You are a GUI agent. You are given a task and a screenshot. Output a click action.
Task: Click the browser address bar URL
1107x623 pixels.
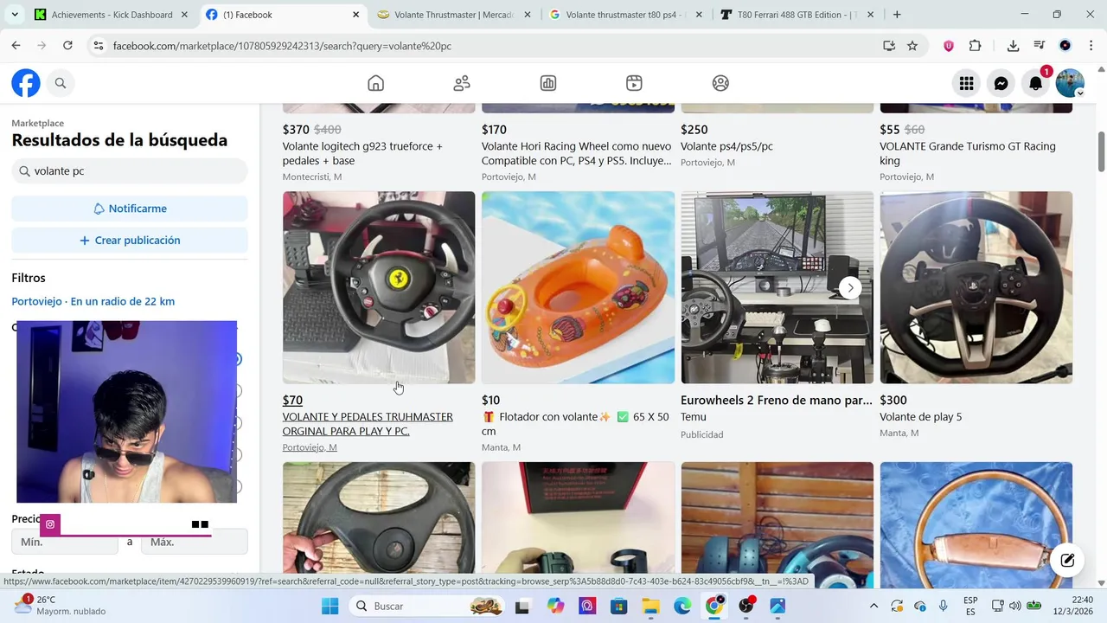[x=282, y=46]
